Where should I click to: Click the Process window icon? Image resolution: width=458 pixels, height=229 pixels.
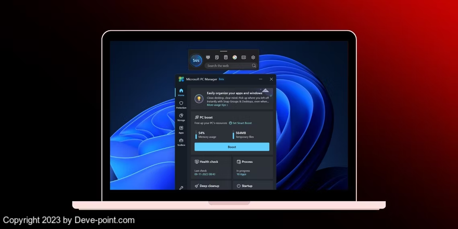pyautogui.click(x=239, y=162)
